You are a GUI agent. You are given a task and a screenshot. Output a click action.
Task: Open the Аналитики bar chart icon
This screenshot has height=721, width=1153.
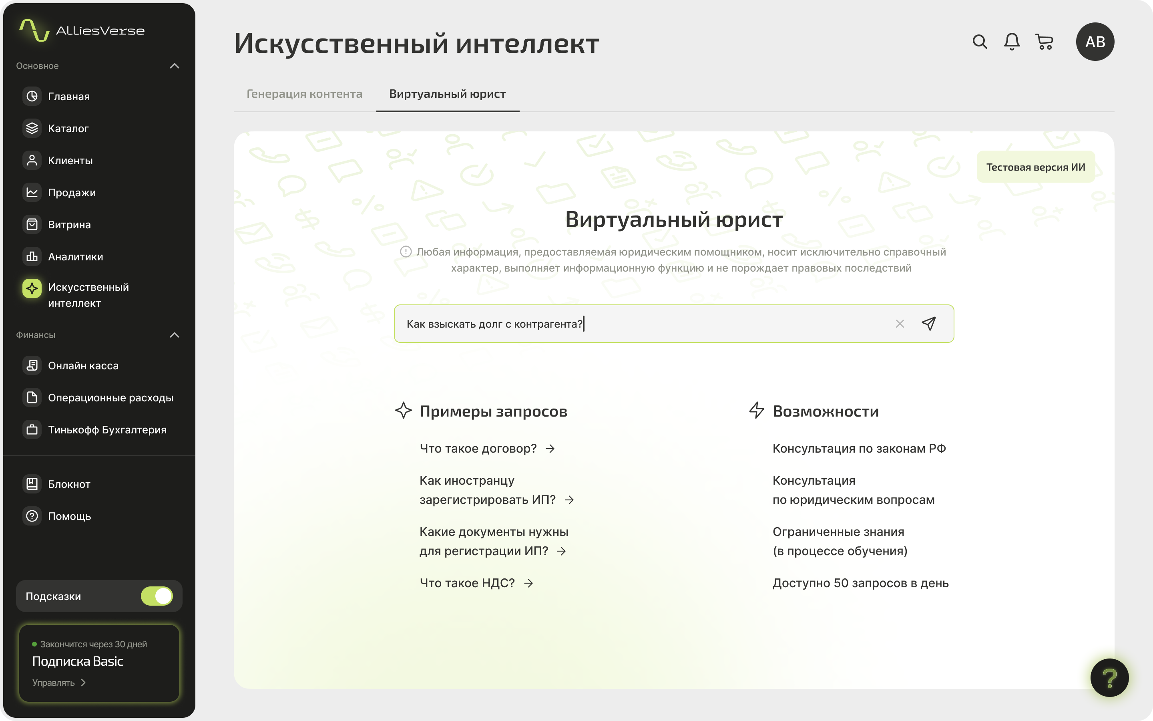[32, 256]
